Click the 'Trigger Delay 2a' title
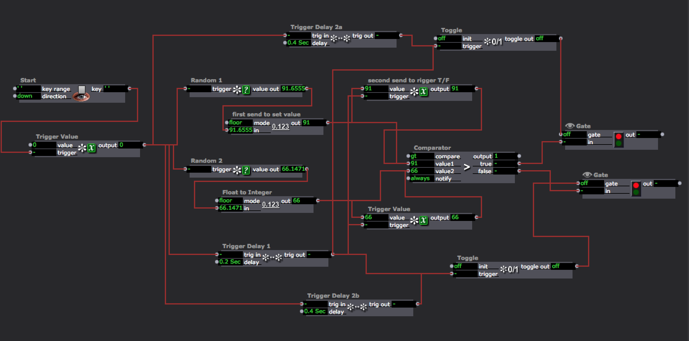The height and width of the screenshot is (341, 689). [316, 27]
